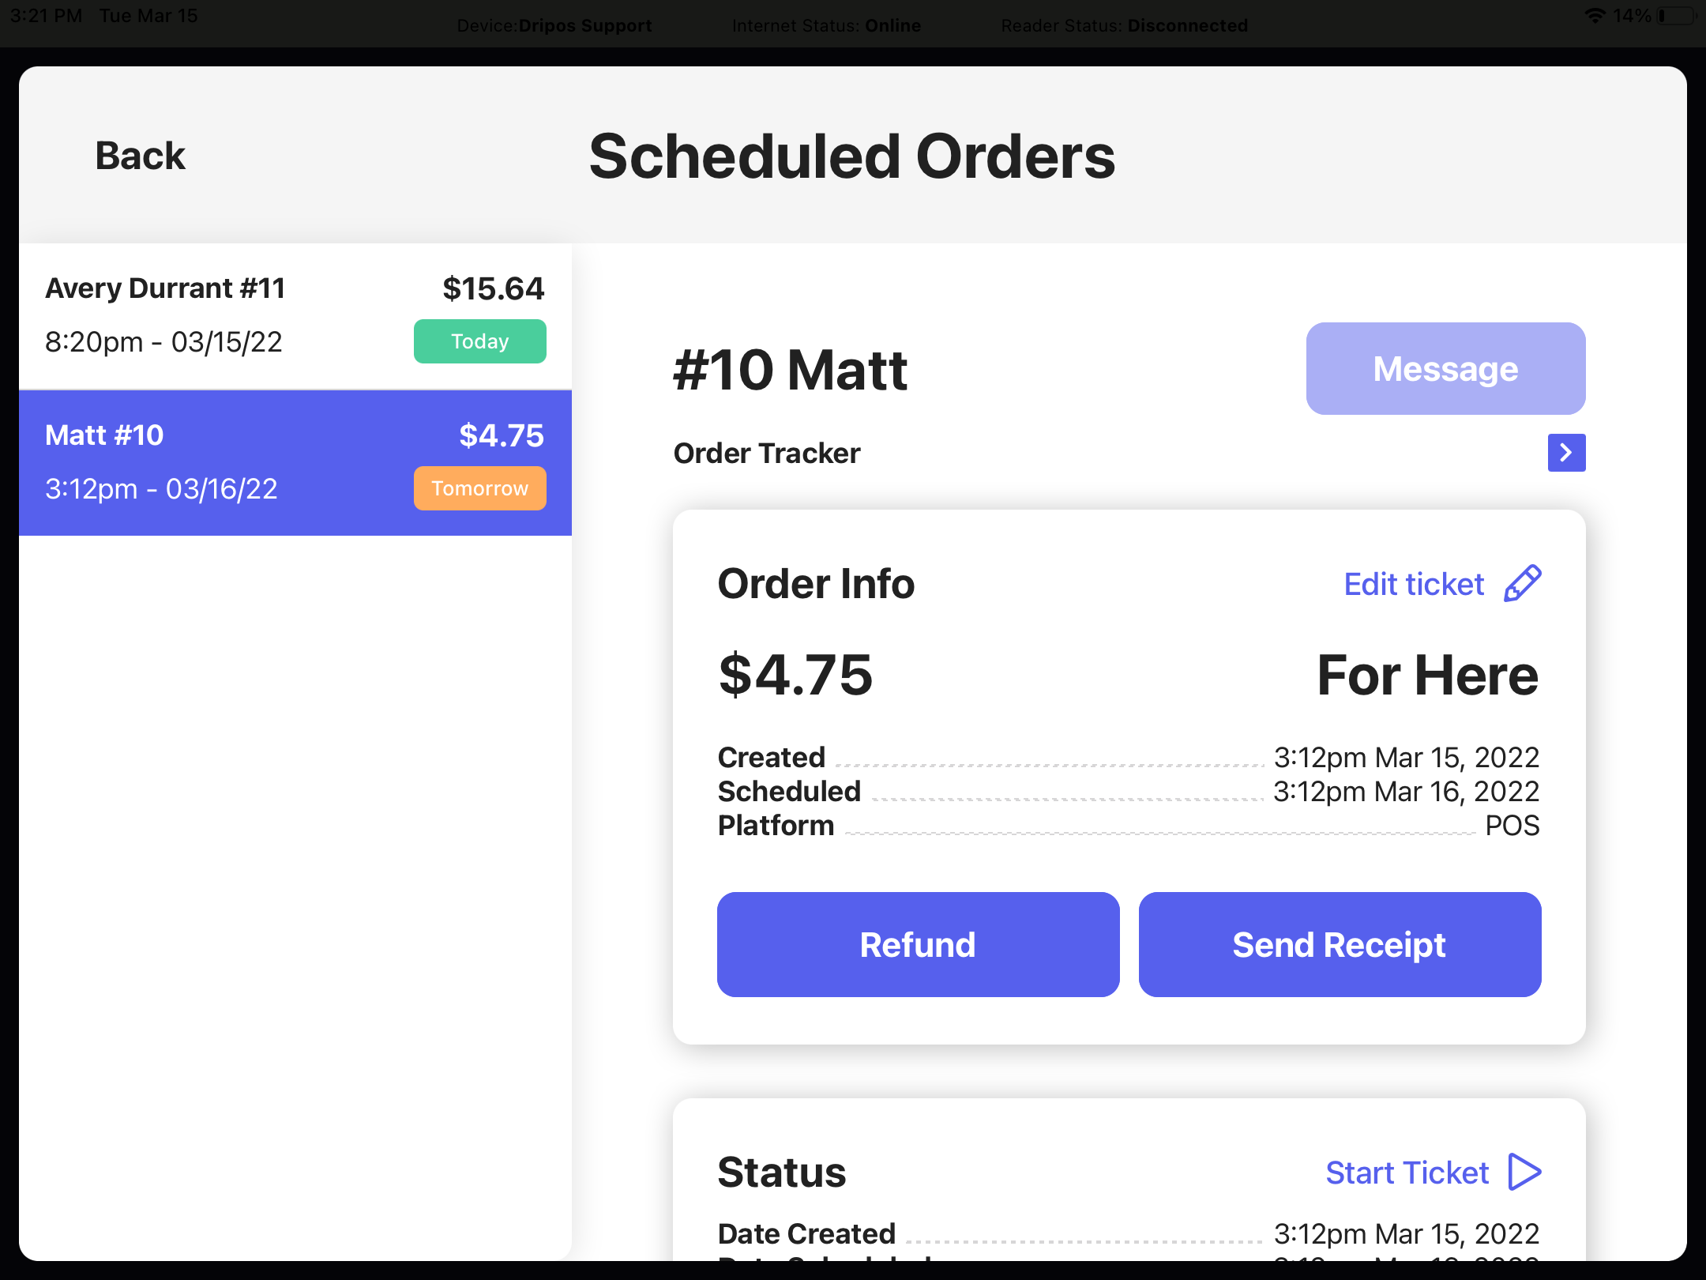Refund the $4.75 order
The image size is (1706, 1280).
pyautogui.click(x=918, y=944)
